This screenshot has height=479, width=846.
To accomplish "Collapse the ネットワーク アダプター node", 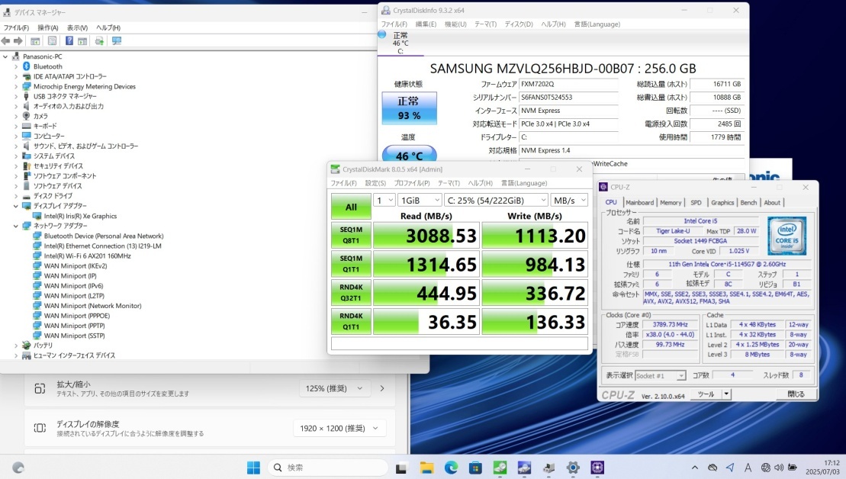I will point(16,226).
